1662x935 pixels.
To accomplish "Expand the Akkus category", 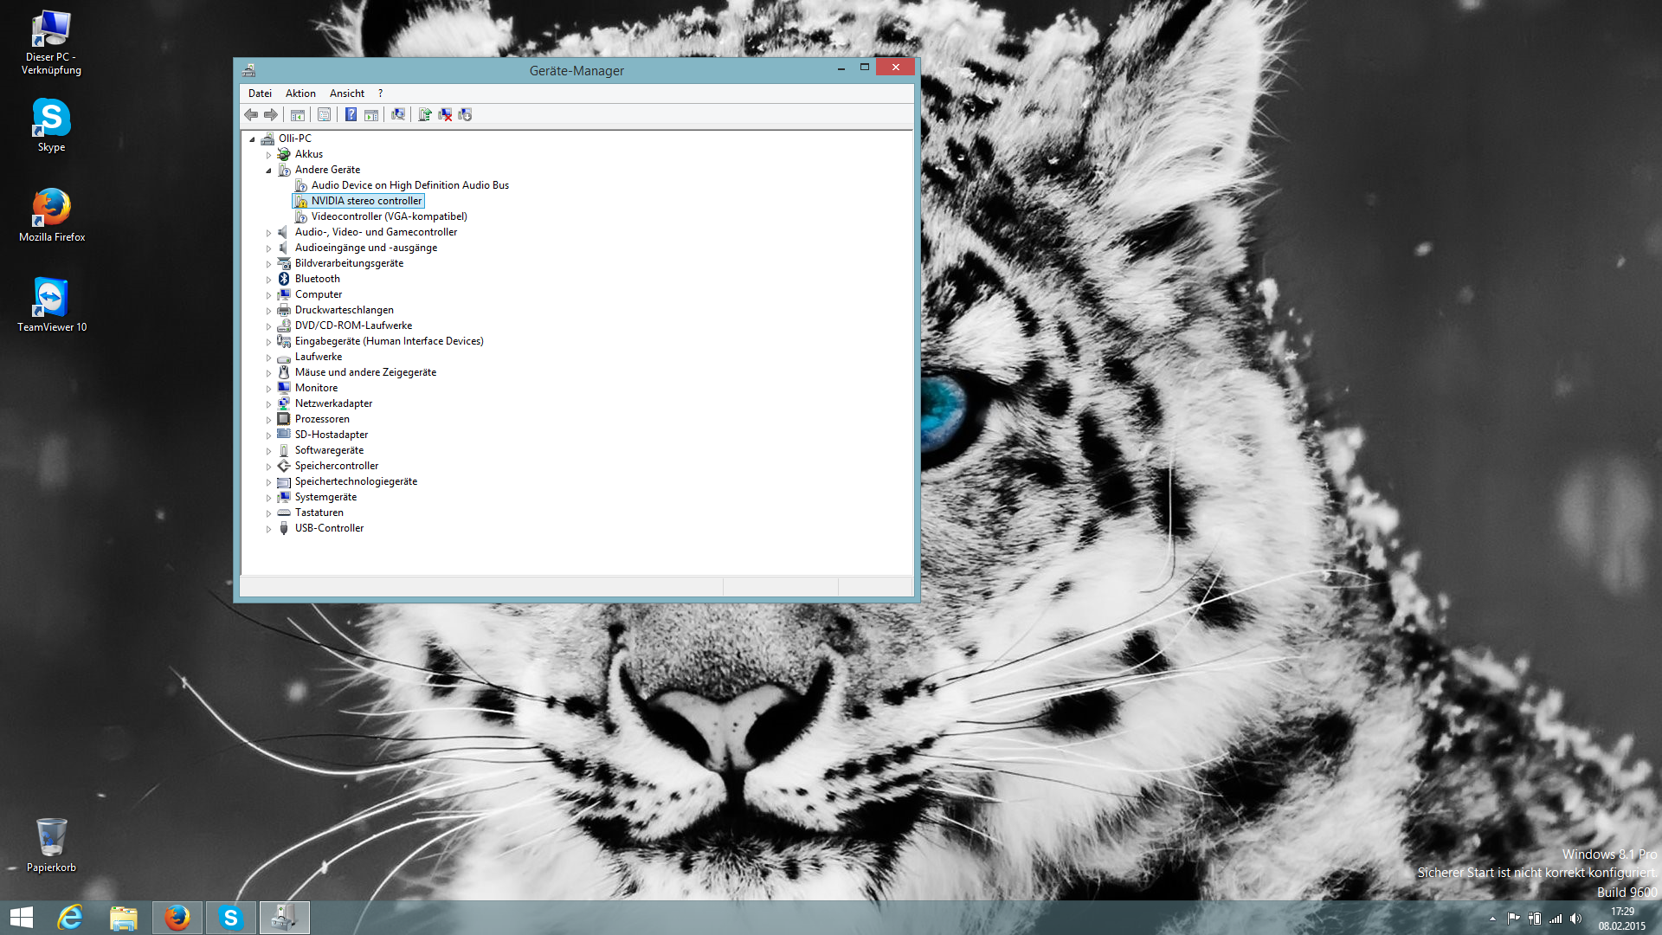I will point(268,155).
